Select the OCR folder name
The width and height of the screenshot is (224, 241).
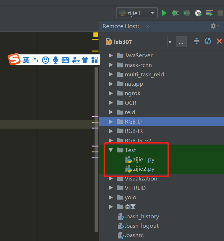tap(131, 103)
